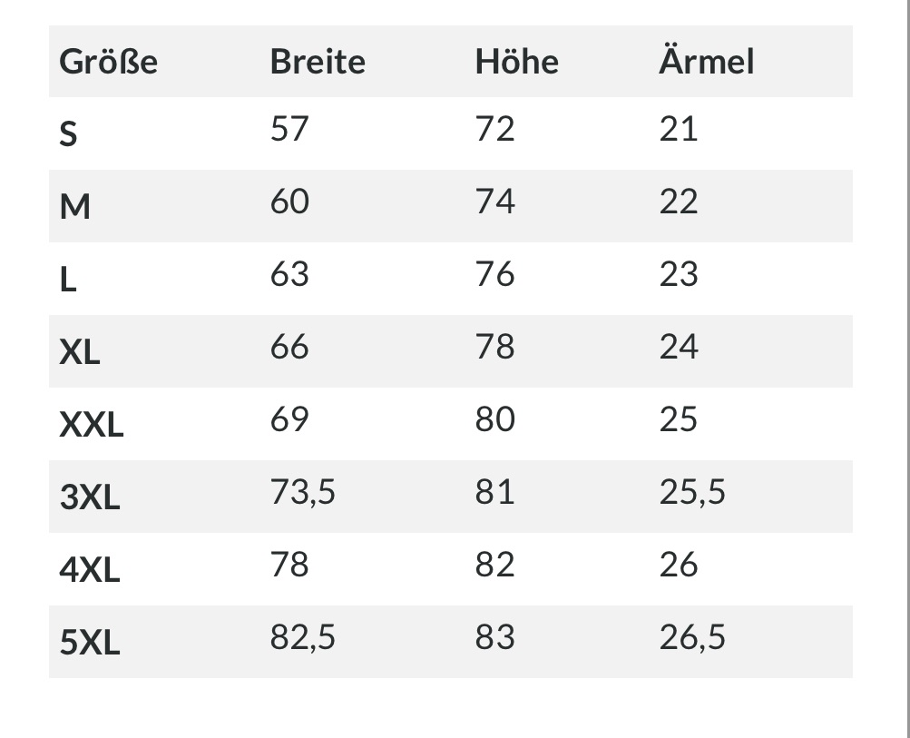Click the XXL size row label
Screen dimensions: 910x738
tap(91, 425)
